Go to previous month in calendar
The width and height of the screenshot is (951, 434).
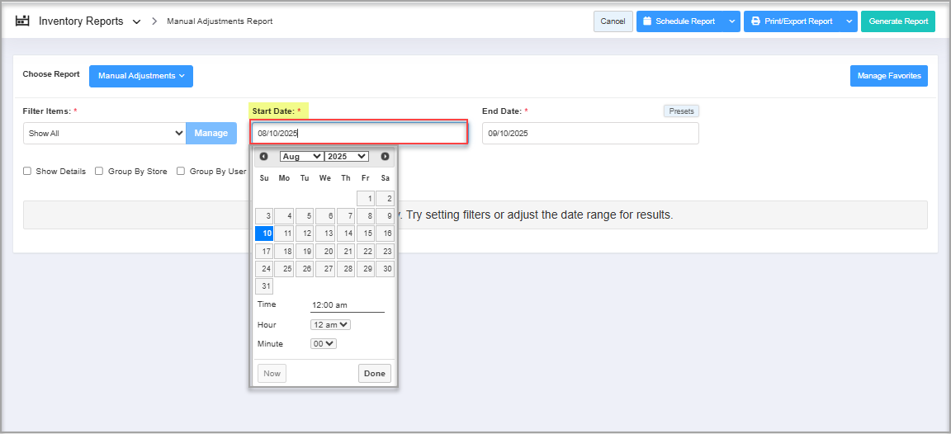(263, 156)
